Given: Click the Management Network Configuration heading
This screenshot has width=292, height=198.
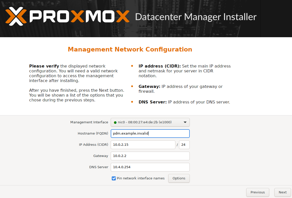Looking at the screenshot, I should click(130, 49).
